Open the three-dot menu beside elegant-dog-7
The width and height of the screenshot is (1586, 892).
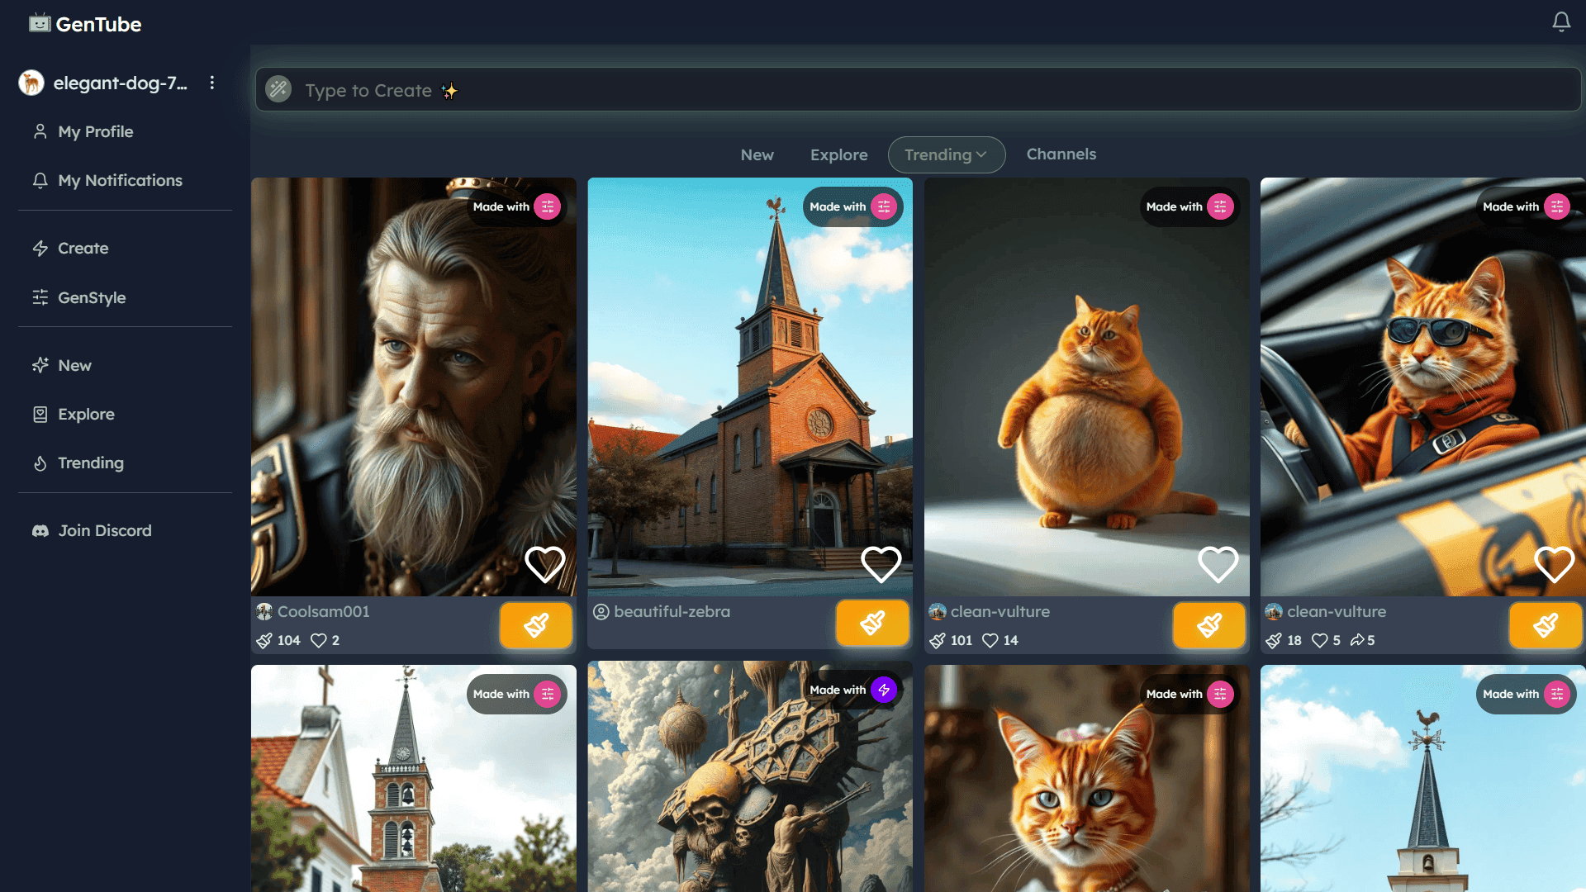coord(211,83)
